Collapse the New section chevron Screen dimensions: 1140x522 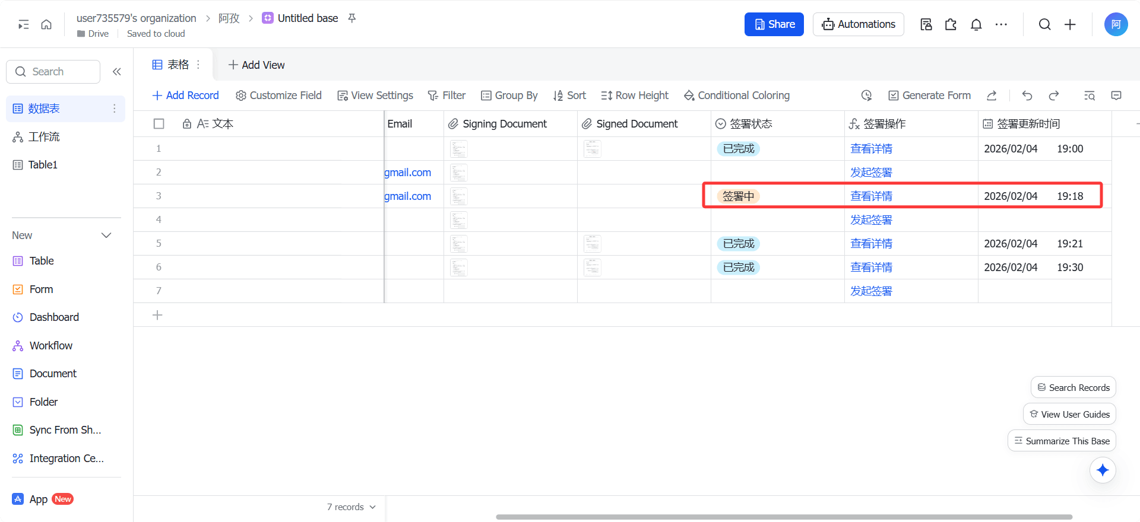pyautogui.click(x=106, y=235)
